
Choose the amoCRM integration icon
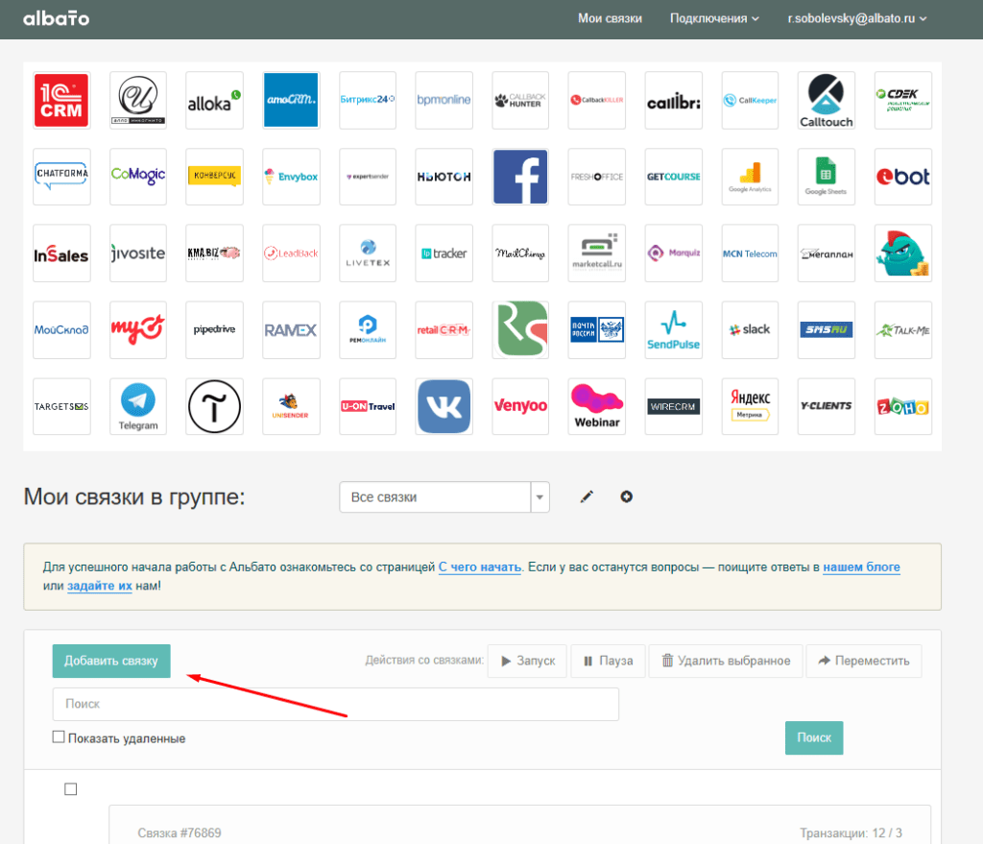291,100
